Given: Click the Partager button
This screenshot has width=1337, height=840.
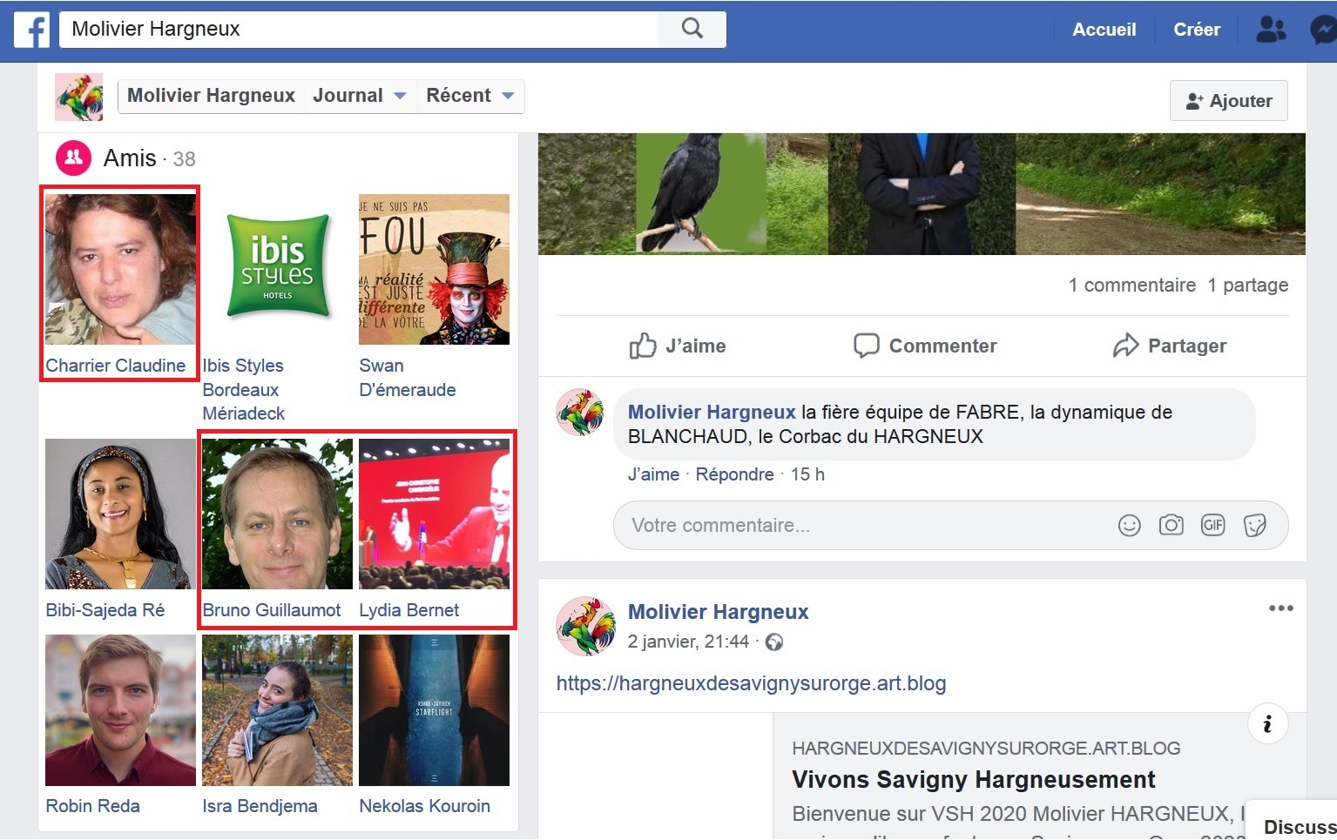Looking at the screenshot, I should click(1169, 346).
